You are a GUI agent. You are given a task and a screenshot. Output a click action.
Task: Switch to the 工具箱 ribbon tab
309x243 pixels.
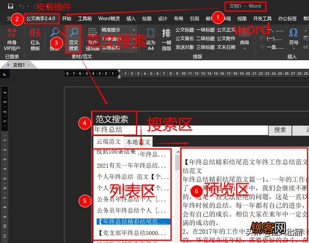85,19
